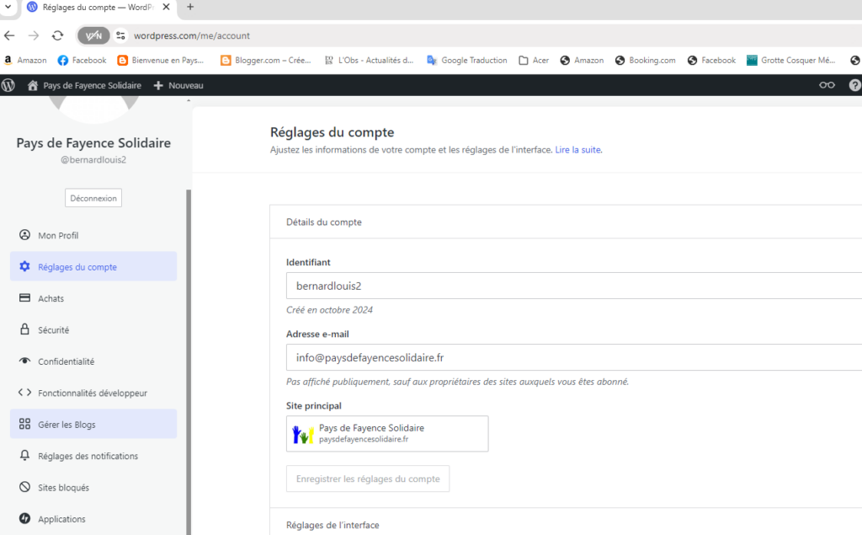Reload the page with the refresh icon

pos(57,35)
